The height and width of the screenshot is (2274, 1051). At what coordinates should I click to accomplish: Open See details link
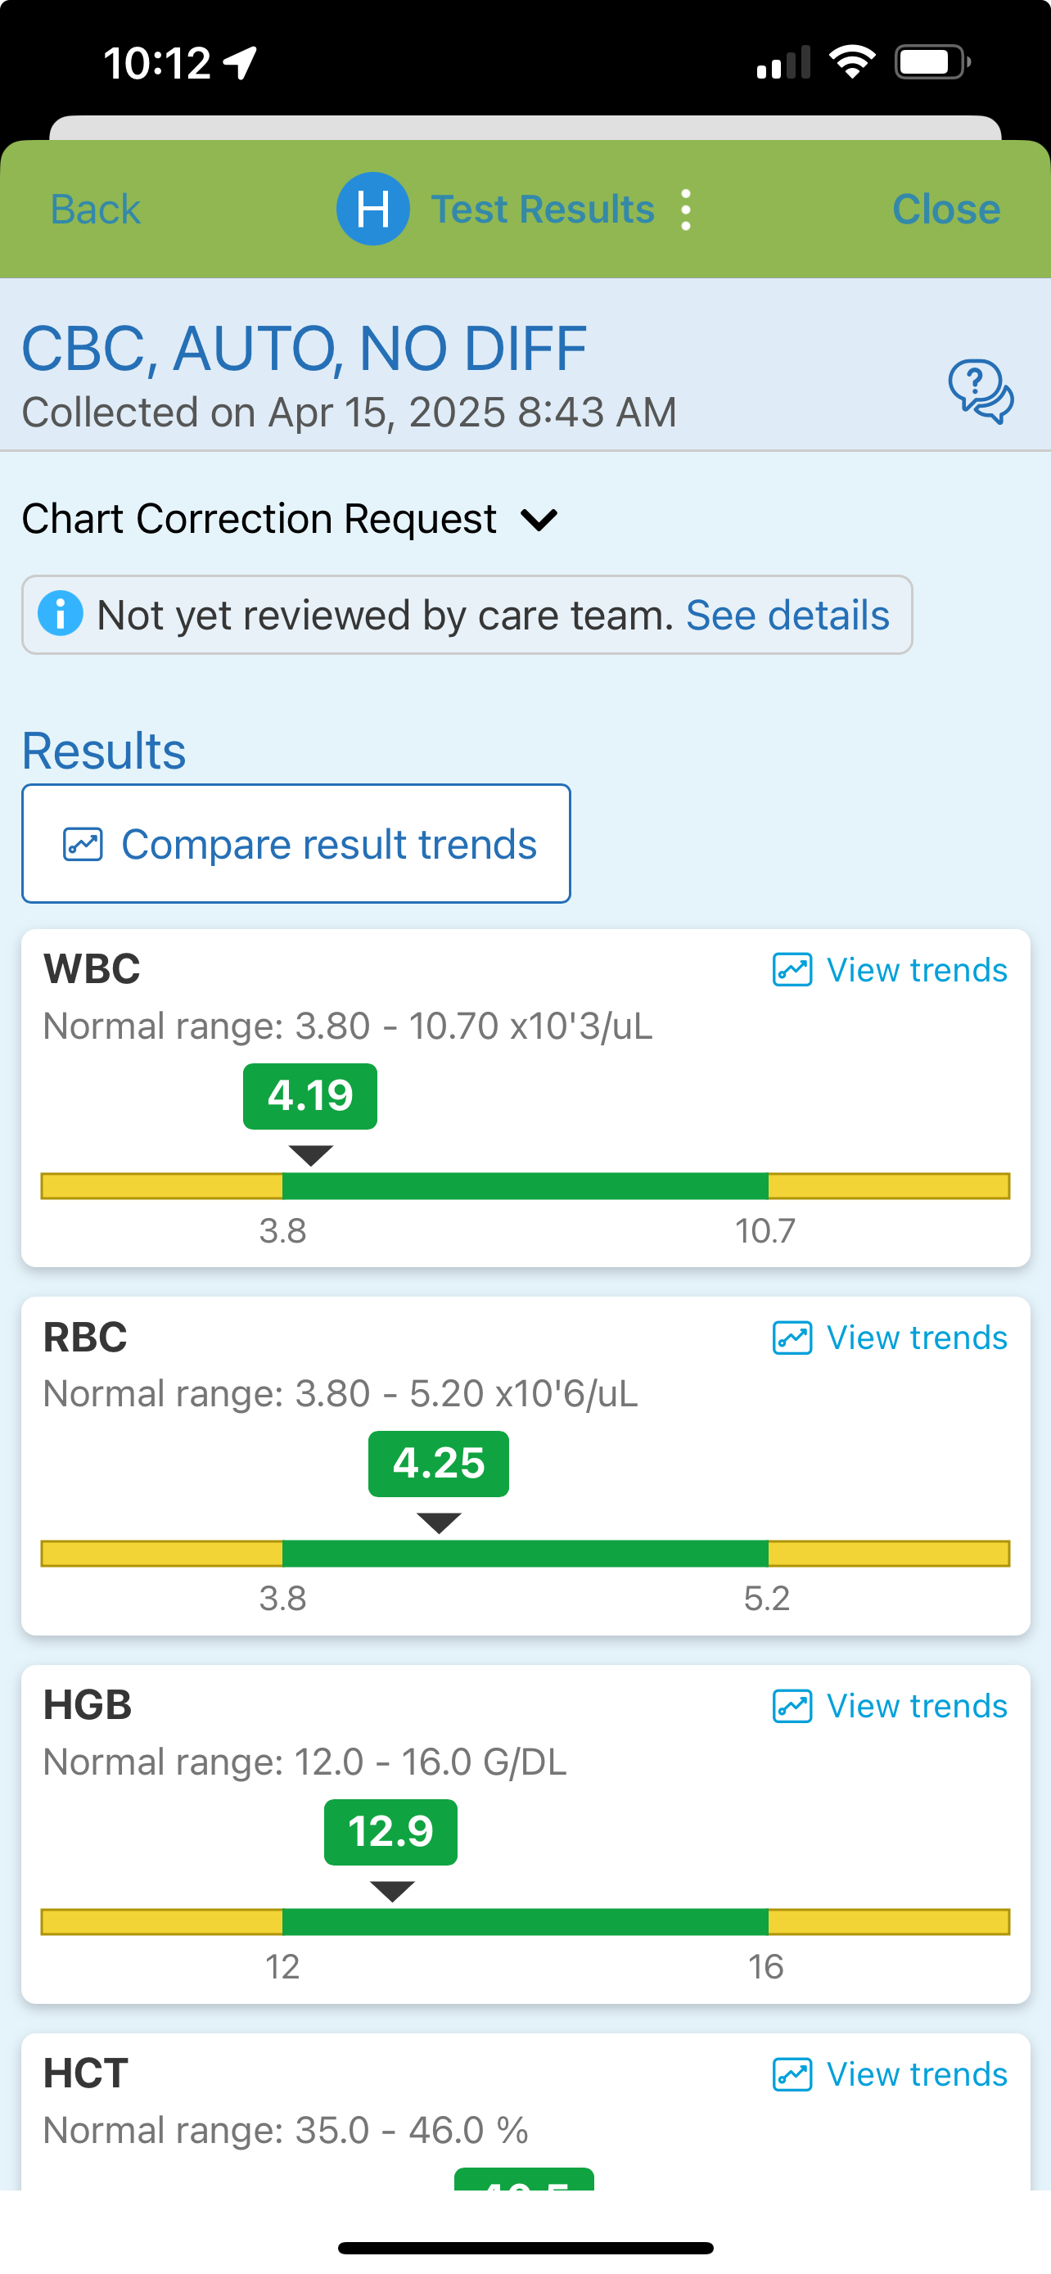pyautogui.click(x=787, y=616)
